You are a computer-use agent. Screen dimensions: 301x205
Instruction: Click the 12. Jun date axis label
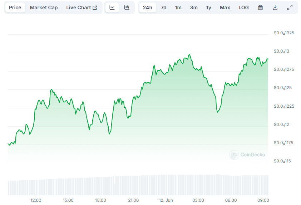[x=166, y=200]
